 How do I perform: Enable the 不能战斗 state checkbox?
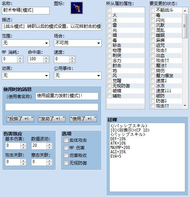(153, 10)
